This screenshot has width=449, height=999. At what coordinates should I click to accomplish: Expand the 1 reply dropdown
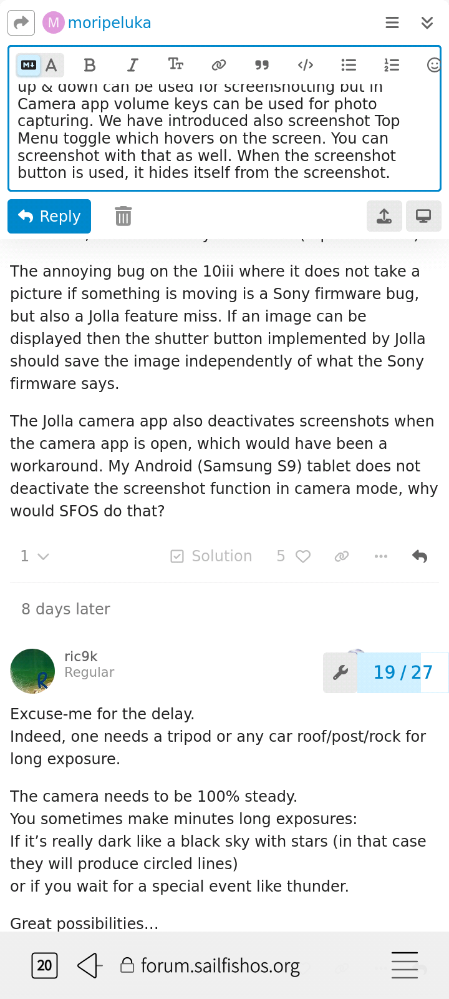(34, 556)
